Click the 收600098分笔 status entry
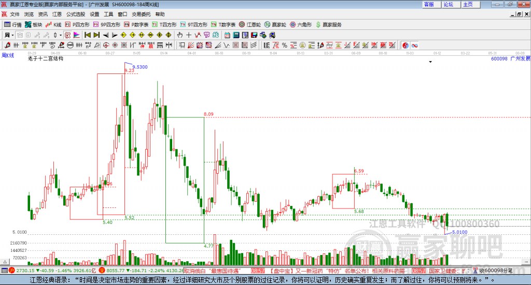Viewport: 531px width, 285px height. point(493,271)
